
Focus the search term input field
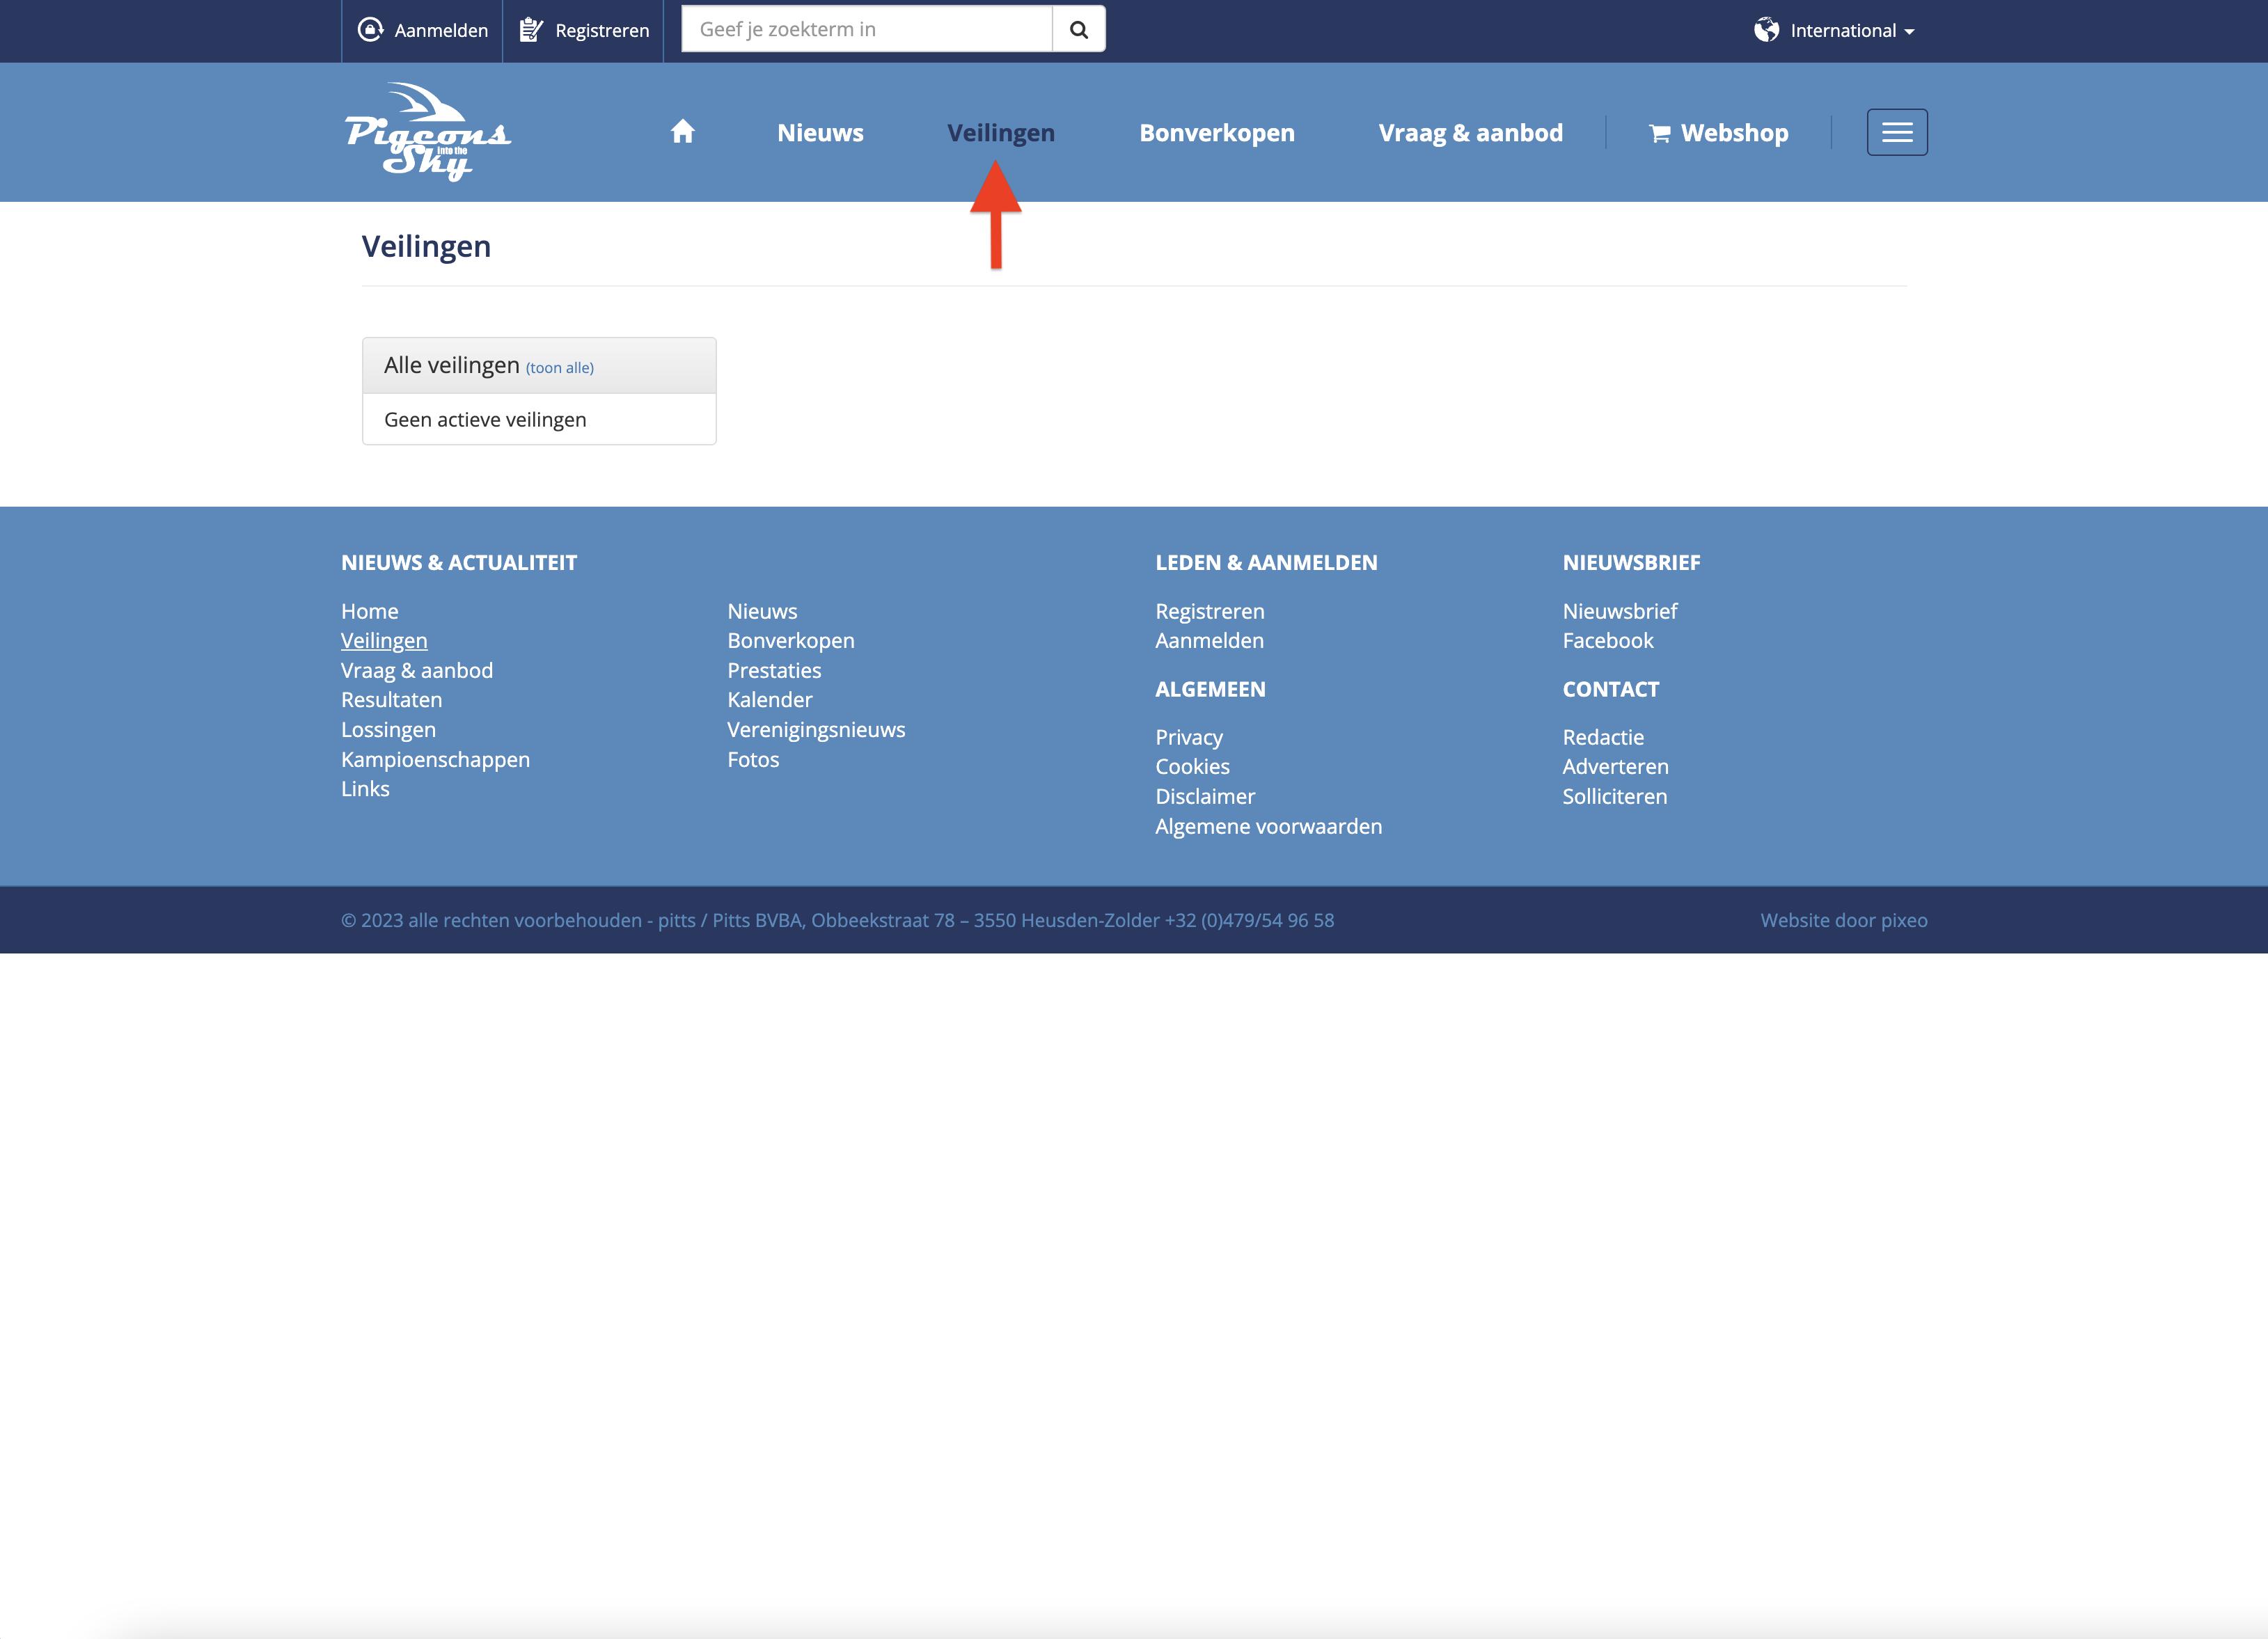(x=866, y=30)
